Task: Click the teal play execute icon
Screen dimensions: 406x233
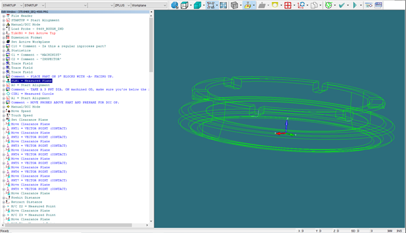Action: pos(355,5)
